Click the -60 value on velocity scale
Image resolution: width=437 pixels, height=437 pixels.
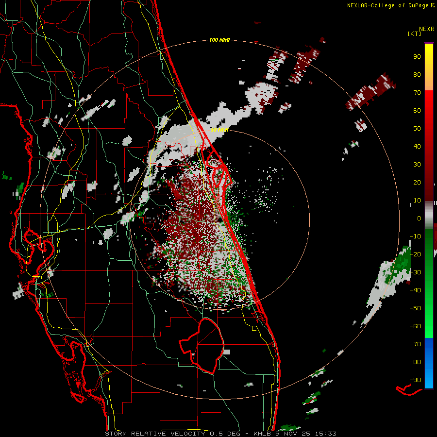[415, 326]
